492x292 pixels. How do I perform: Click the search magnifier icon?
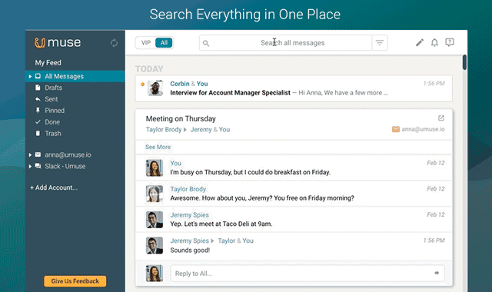coord(206,43)
